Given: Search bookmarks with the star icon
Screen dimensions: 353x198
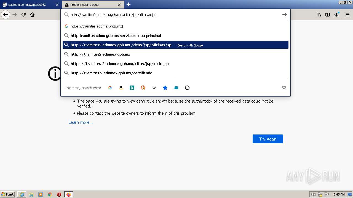Looking at the screenshot, I should 165,88.
